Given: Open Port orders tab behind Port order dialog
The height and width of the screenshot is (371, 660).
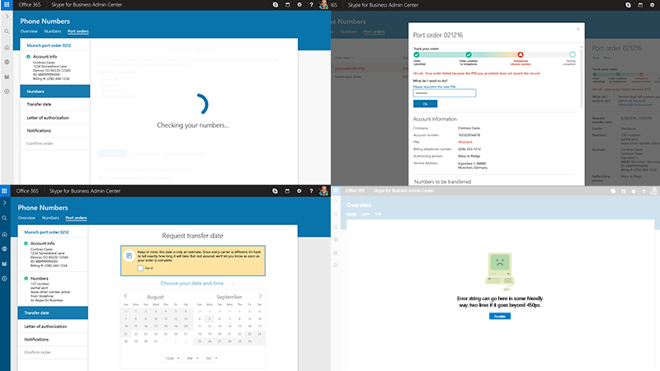Looking at the screenshot, I should click(375, 31).
